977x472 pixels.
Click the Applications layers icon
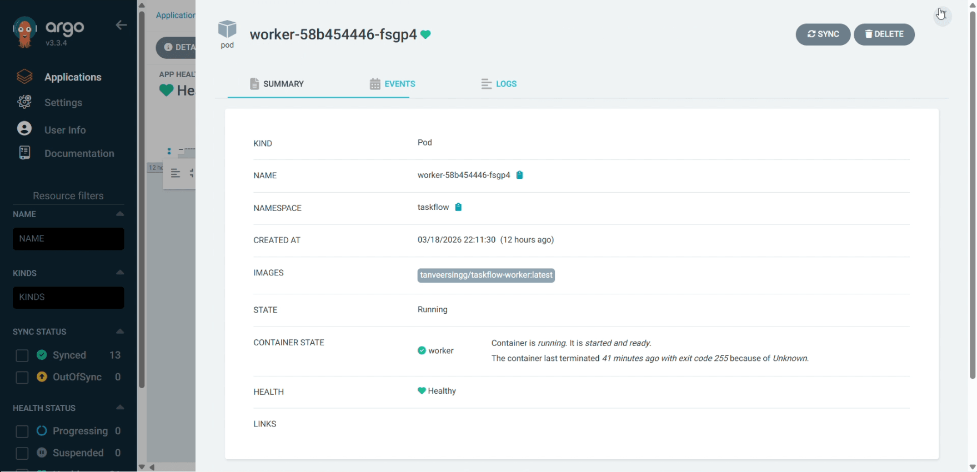(24, 77)
